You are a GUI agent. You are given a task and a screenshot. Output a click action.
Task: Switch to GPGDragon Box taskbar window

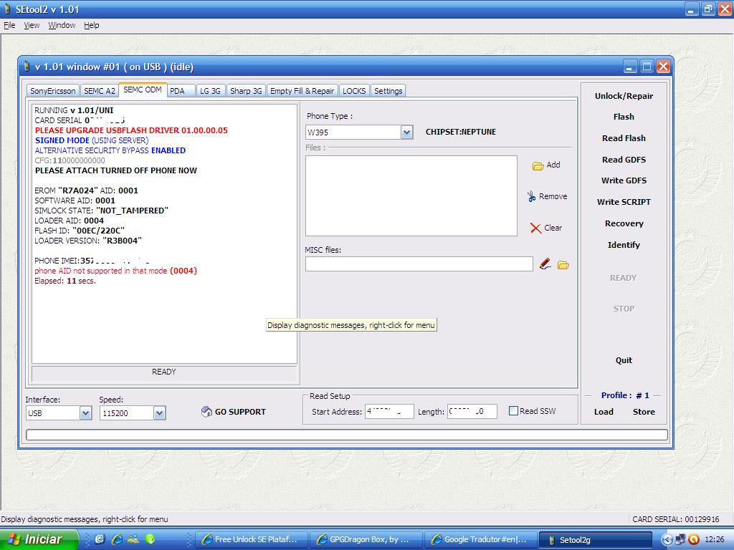366,540
